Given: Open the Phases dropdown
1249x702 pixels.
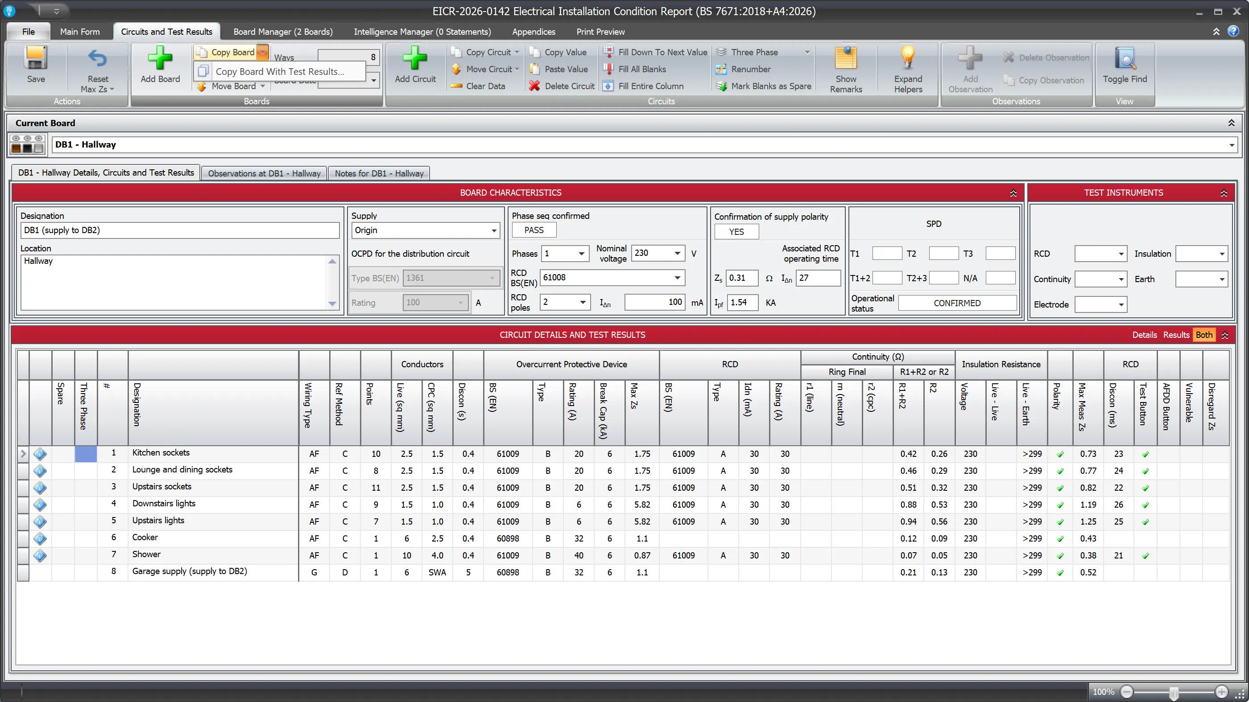Looking at the screenshot, I should pyautogui.click(x=581, y=253).
